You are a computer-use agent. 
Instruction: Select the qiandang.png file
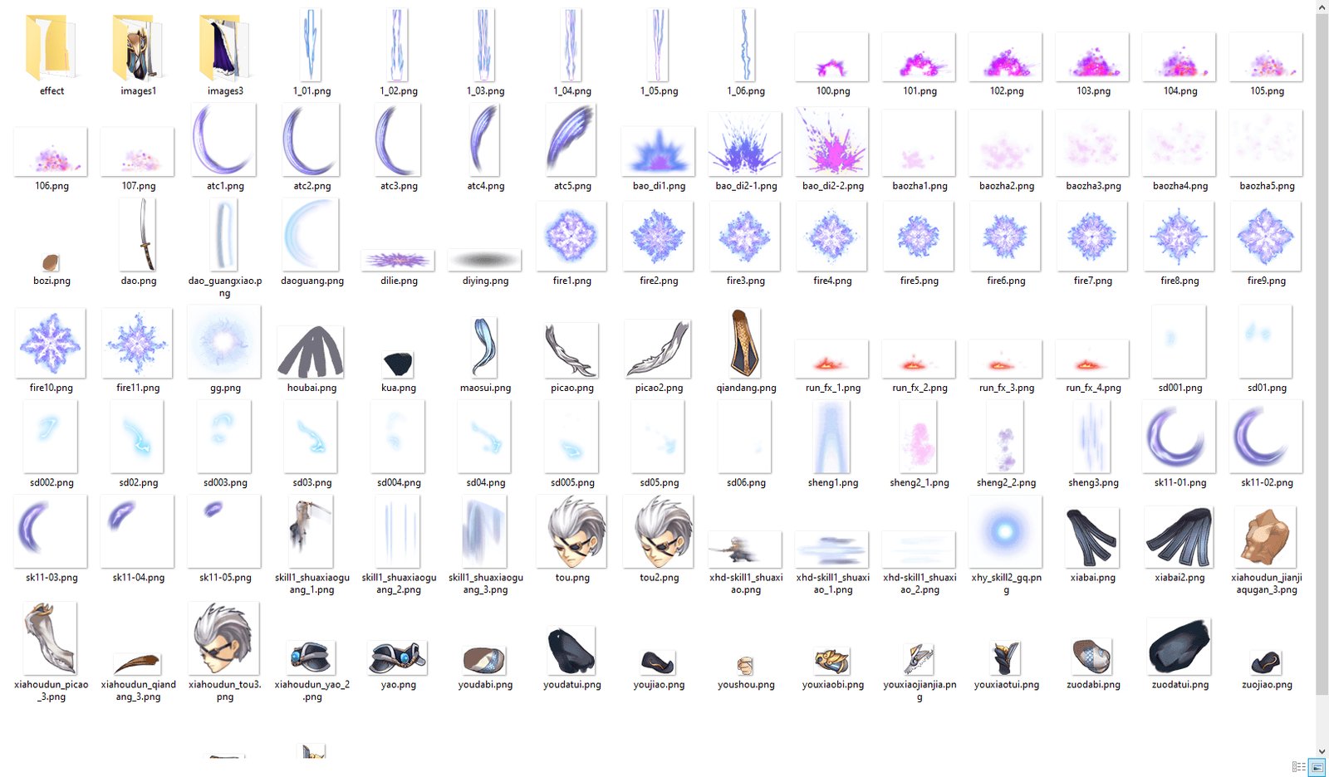click(x=745, y=343)
